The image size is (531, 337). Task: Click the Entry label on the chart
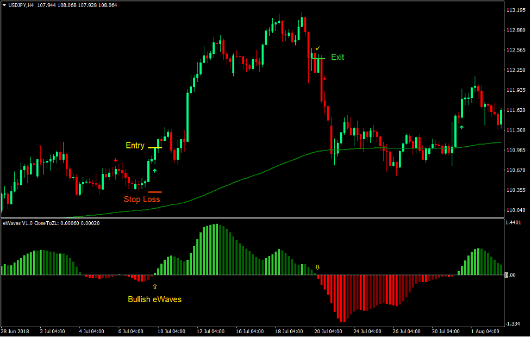(x=135, y=145)
